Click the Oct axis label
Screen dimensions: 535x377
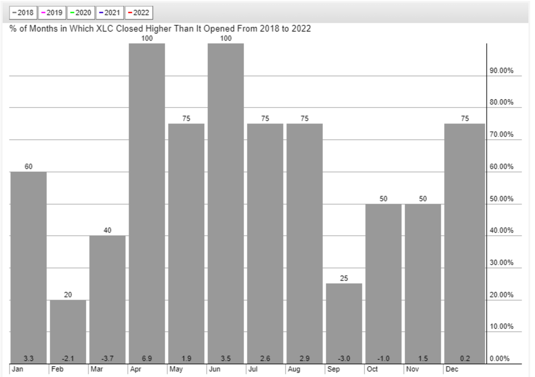pos(371,369)
